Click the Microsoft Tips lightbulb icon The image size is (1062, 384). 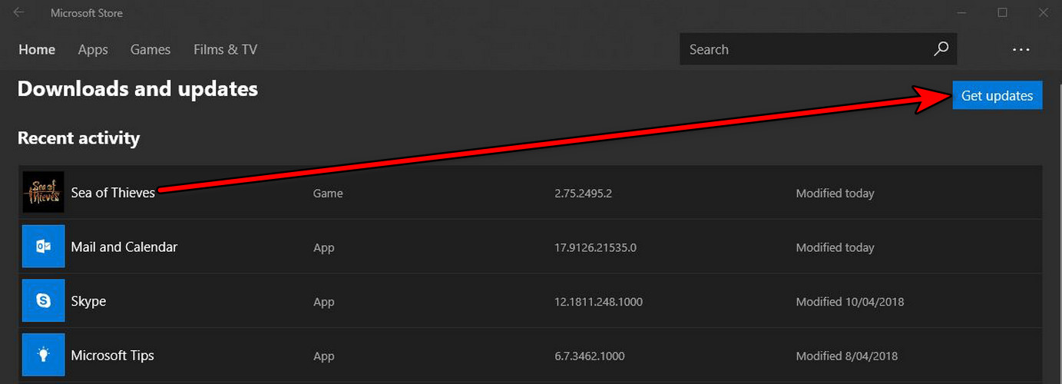pyautogui.click(x=44, y=355)
